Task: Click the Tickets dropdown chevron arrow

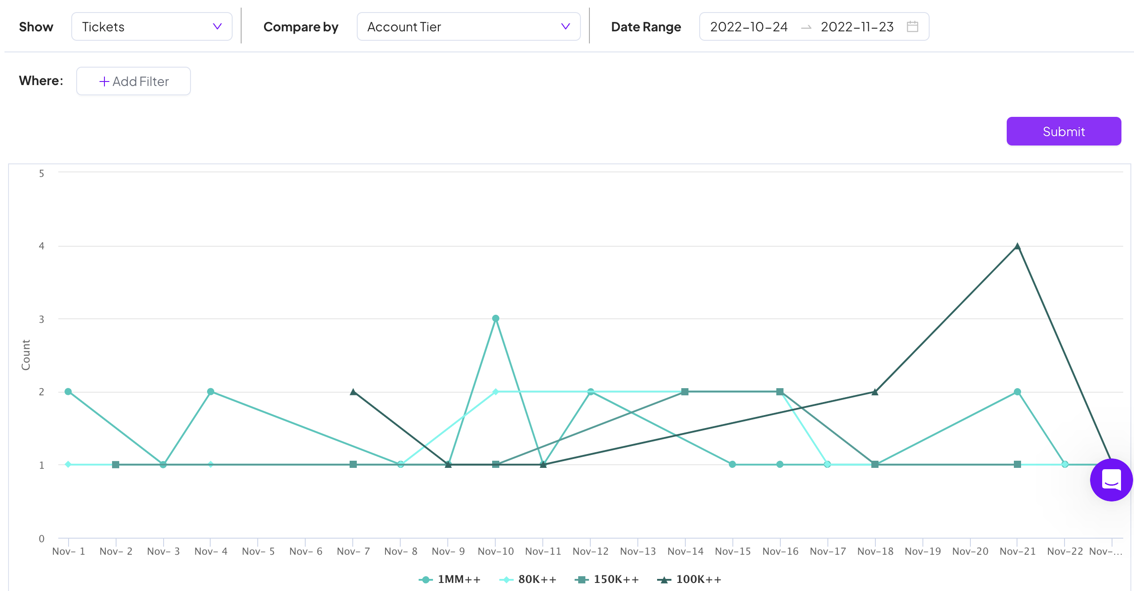Action: [x=217, y=27]
